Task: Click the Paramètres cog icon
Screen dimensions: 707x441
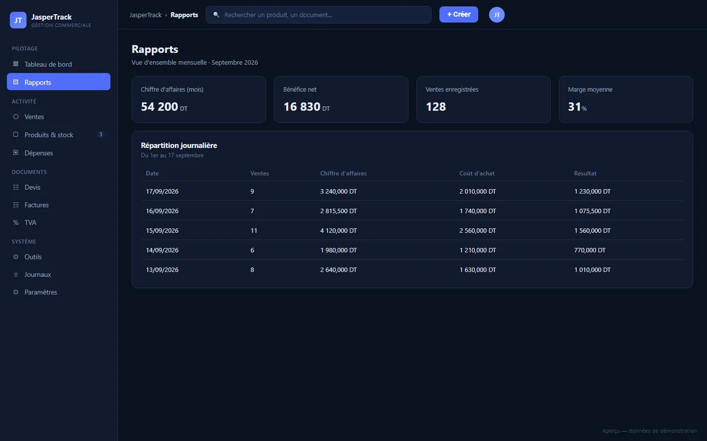Action: tap(16, 292)
